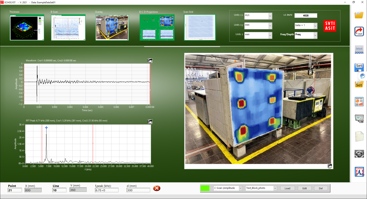Click the export to .txt icon
This screenshot has height=199, width=367.
click(x=359, y=31)
